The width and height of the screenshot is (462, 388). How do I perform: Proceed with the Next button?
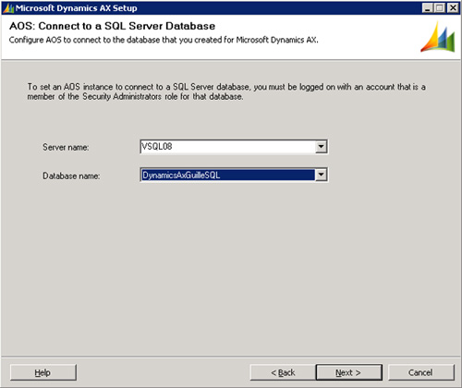click(349, 372)
